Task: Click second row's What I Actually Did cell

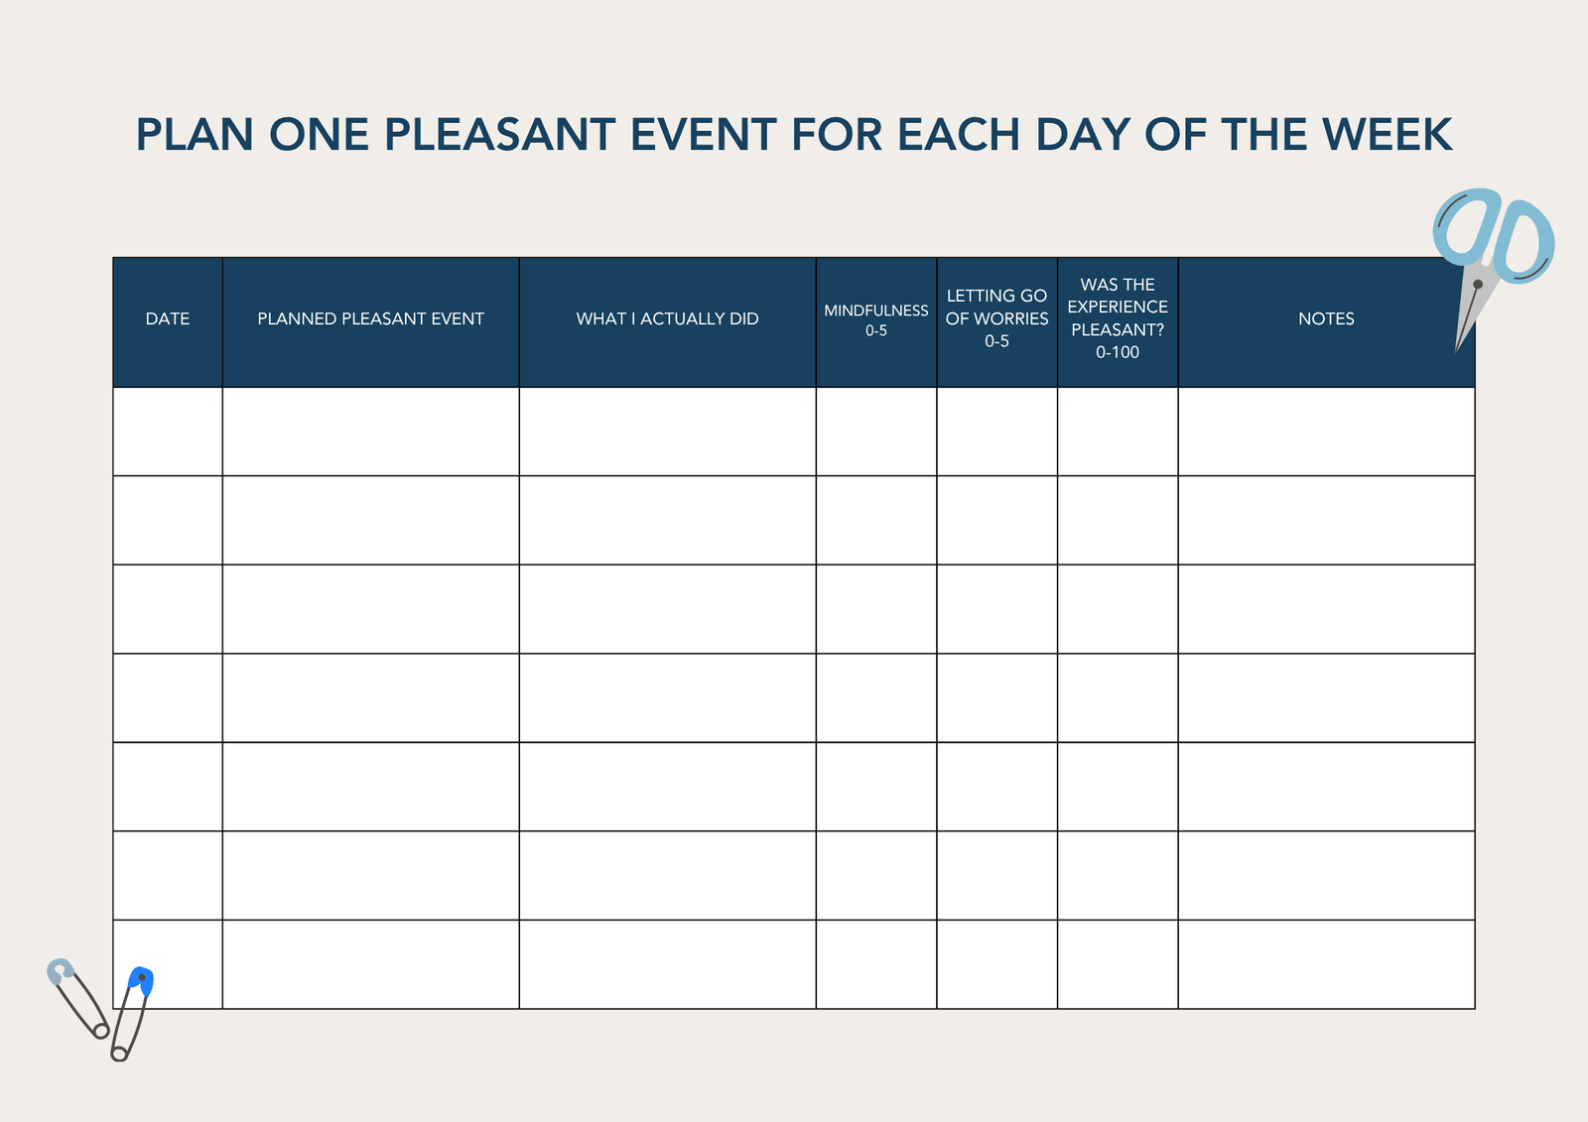Action: (x=667, y=520)
